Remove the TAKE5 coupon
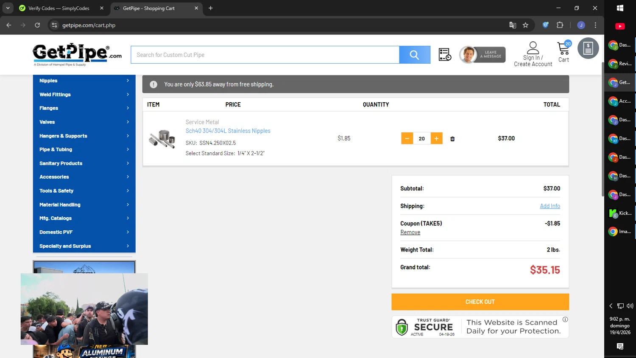636x358 pixels. pos(410,232)
